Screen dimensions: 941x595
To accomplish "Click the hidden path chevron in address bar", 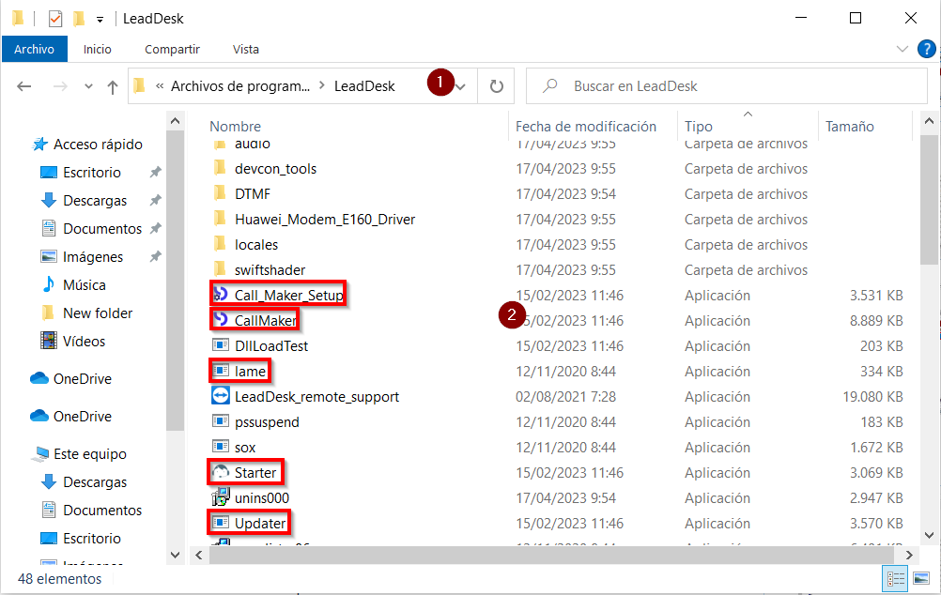I will click(x=160, y=86).
